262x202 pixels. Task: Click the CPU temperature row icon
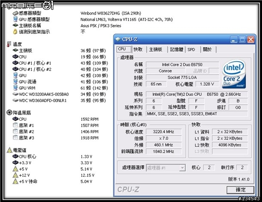[15, 56]
